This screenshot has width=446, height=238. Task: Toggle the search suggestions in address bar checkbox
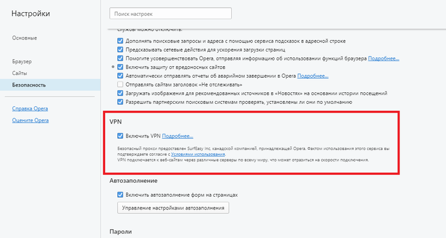point(120,41)
